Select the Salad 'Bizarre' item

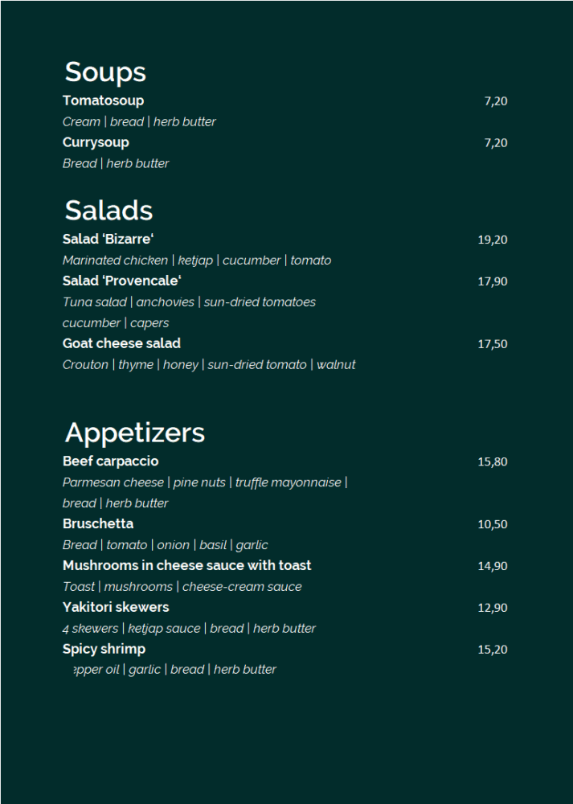pyautogui.click(x=108, y=239)
